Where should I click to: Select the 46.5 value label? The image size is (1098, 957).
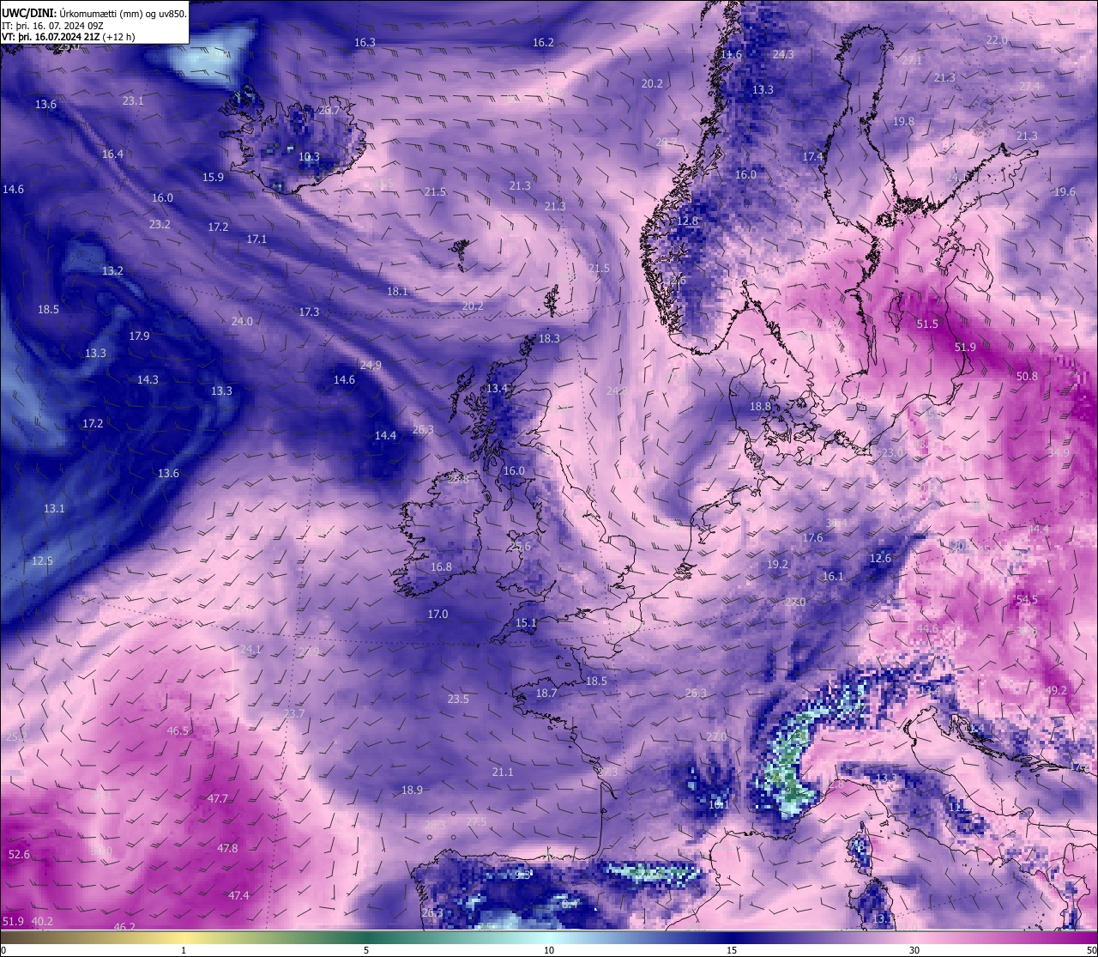(178, 730)
